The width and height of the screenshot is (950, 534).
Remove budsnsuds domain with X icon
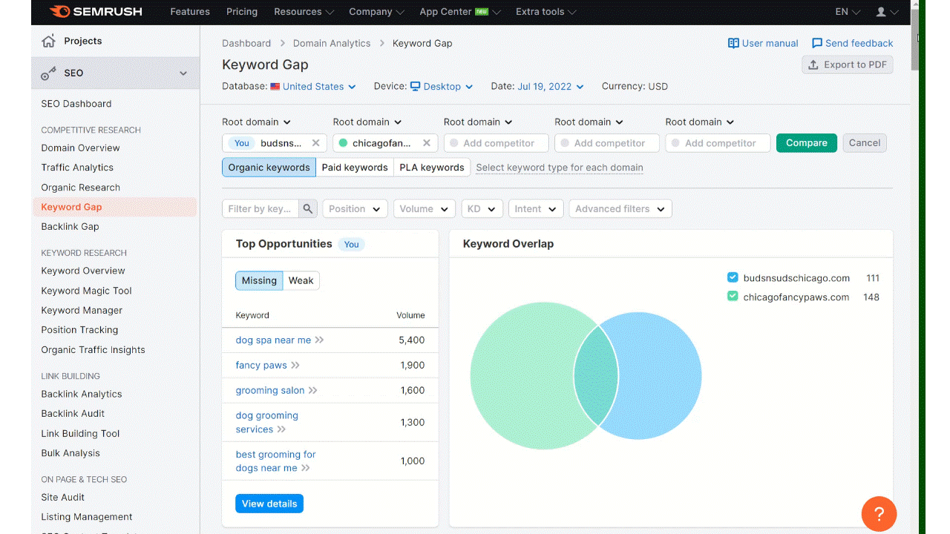click(315, 143)
